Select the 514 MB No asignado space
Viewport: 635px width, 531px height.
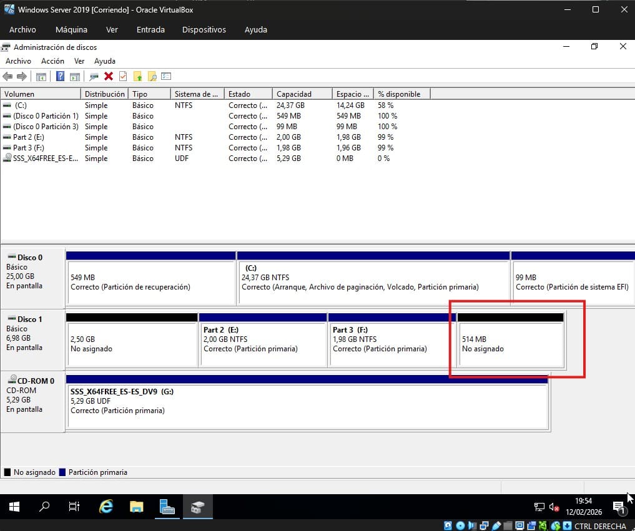tap(511, 344)
